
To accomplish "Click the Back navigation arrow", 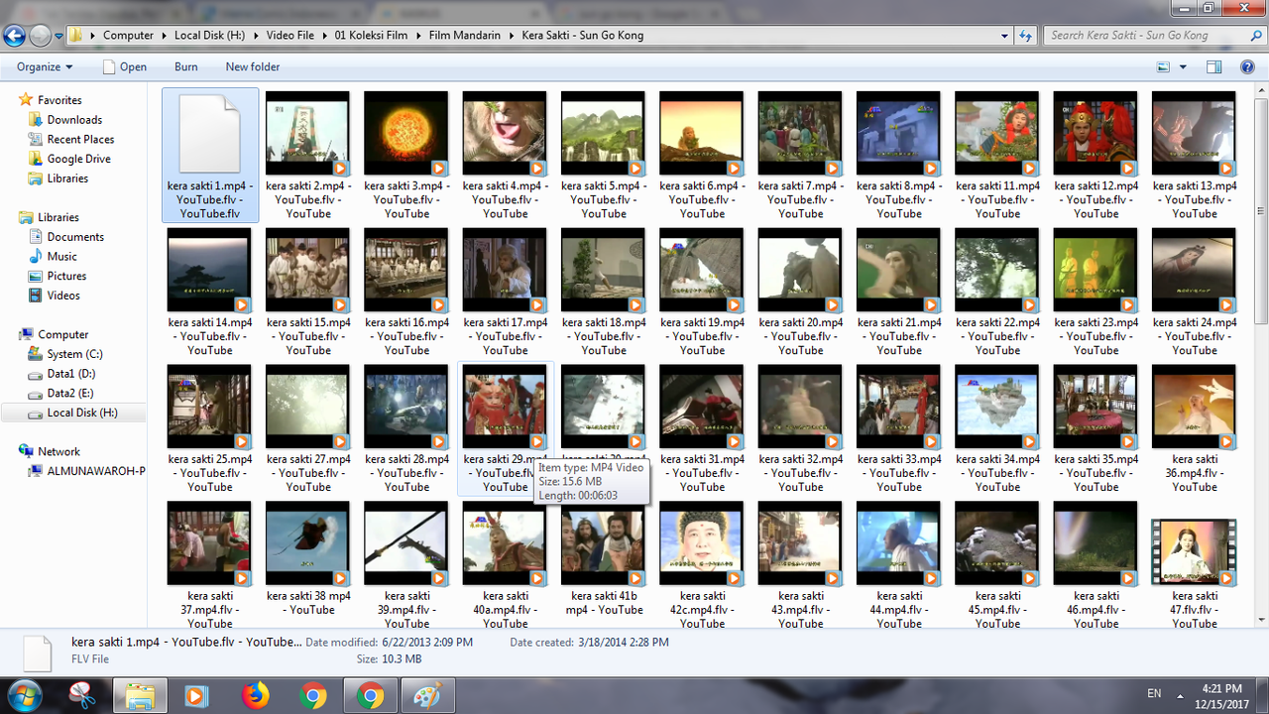I will (x=14, y=36).
